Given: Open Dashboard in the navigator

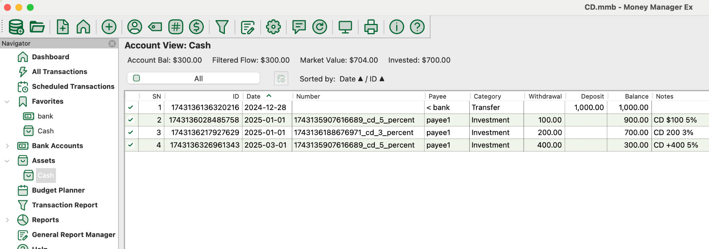Looking at the screenshot, I should [50, 57].
